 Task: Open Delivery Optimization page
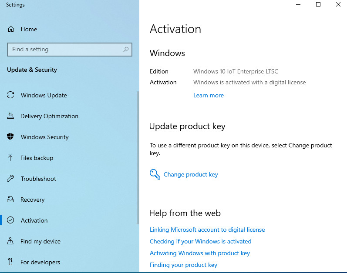tap(49, 116)
